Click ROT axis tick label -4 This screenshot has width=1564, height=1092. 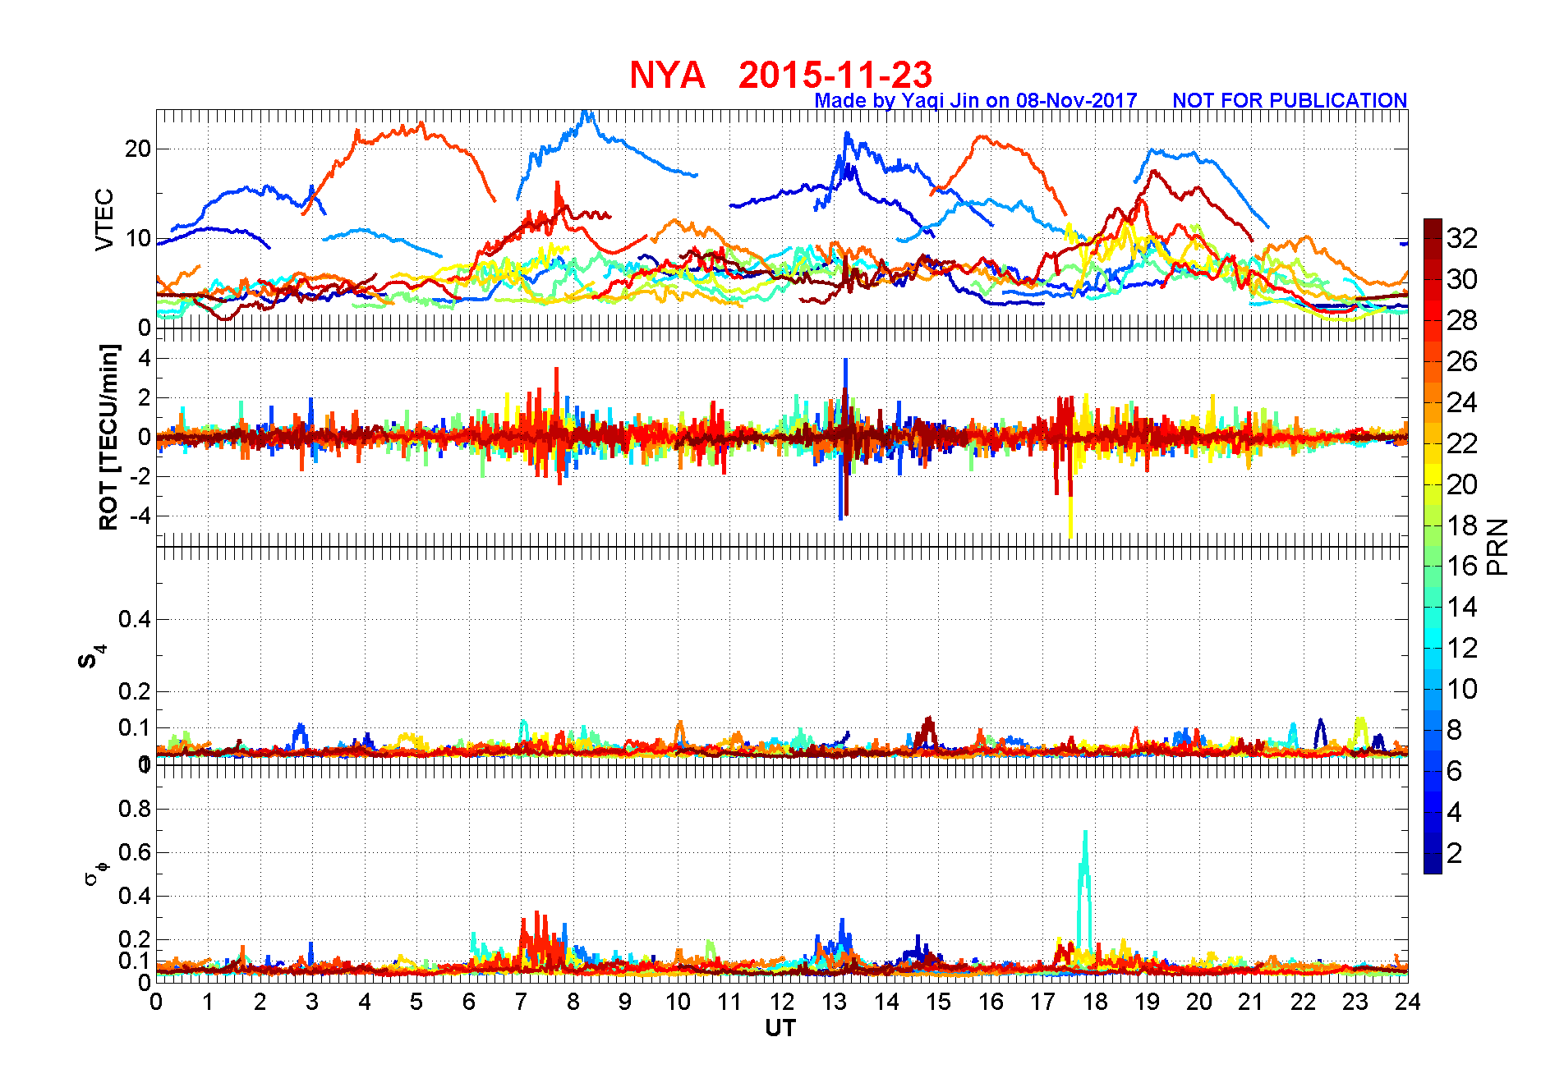click(x=140, y=516)
